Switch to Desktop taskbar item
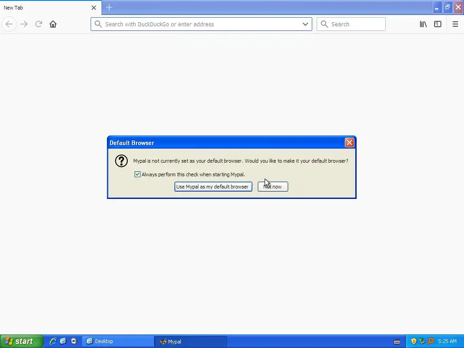This screenshot has height=348, width=464. coord(118,341)
